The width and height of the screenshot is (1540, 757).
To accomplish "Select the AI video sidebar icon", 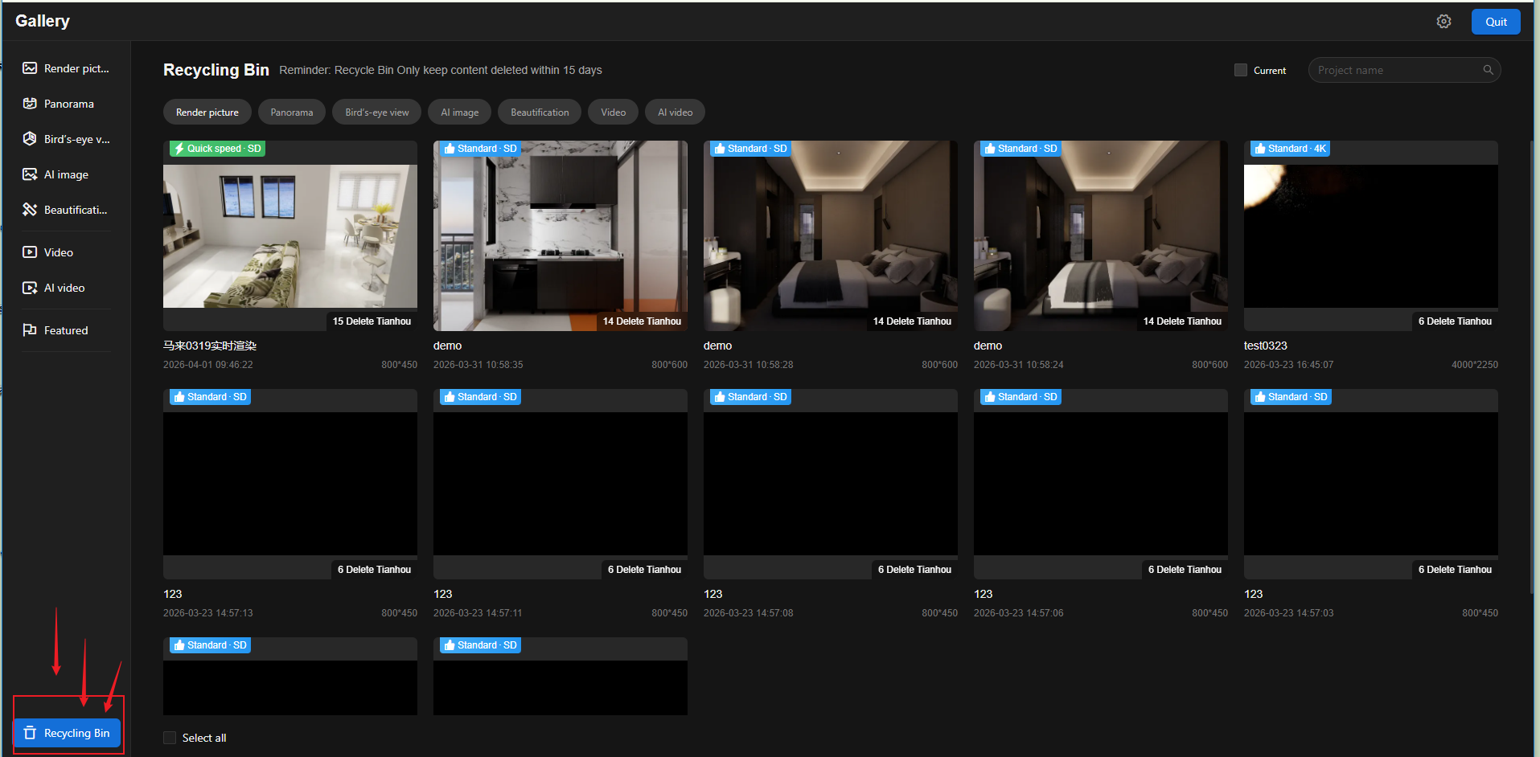I will click(30, 288).
